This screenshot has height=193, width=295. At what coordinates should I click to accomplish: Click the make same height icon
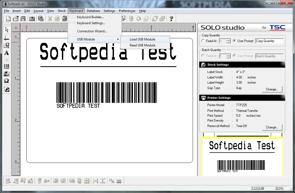point(79,181)
